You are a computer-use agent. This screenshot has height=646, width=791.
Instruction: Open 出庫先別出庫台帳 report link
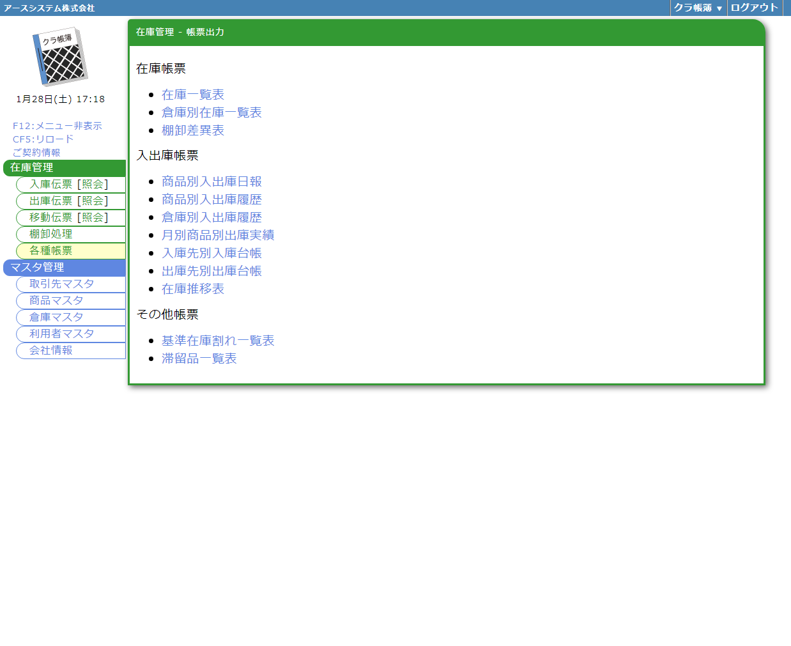pyautogui.click(x=211, y=271)
